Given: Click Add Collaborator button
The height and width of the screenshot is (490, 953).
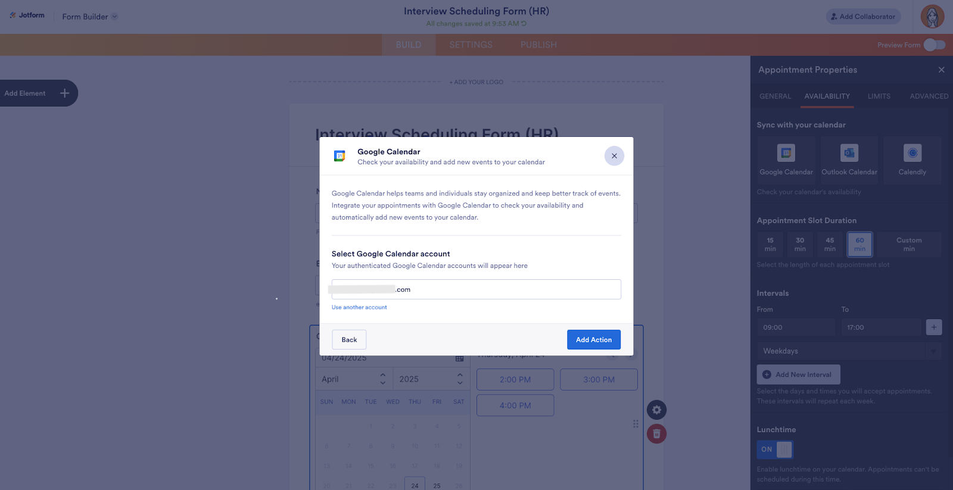Looking at the screenshot, I should [x=863, y=17].
